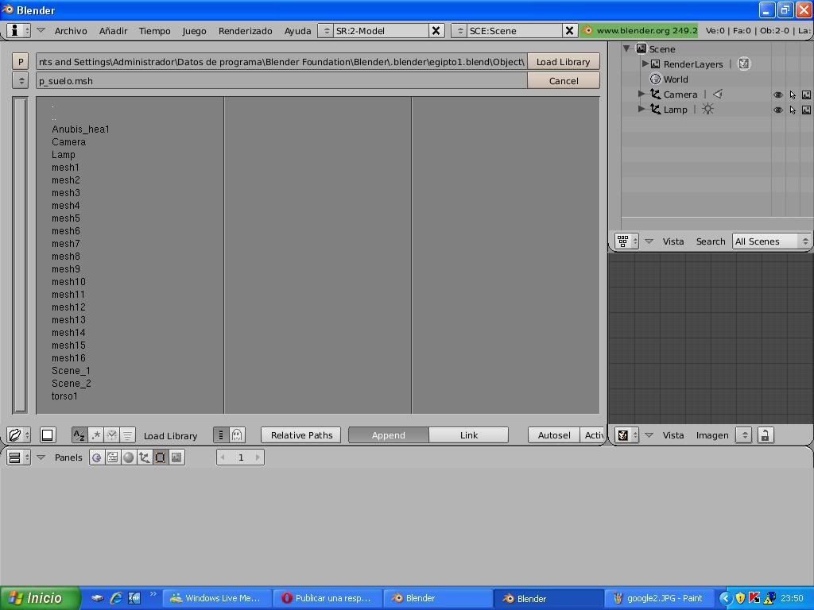The image size is (814, 610).
Task: Open the SCE:Scene dropdown
Action: coord(459,31)
